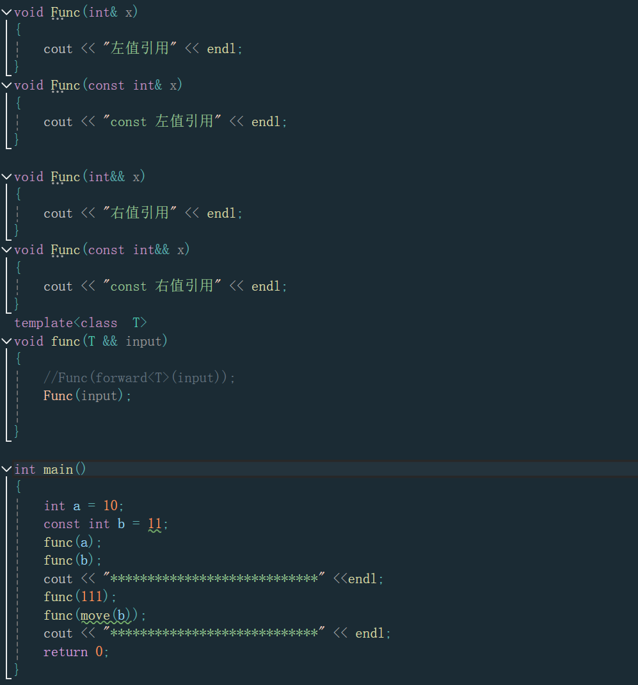Click the commented line //Func(forward<T>(input));

click(x=140, y=378)
